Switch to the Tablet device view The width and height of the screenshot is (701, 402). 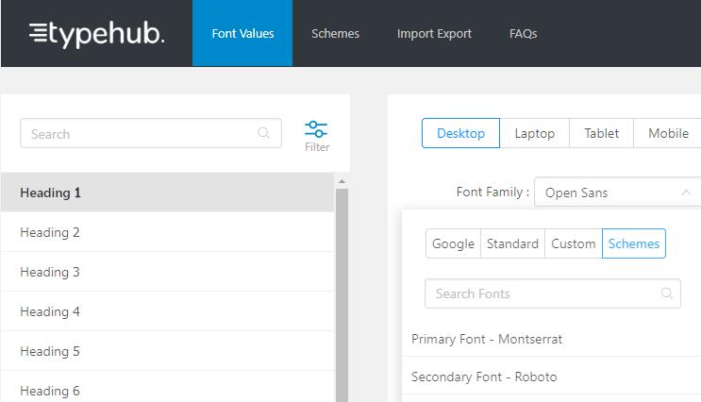click(601, 133)
